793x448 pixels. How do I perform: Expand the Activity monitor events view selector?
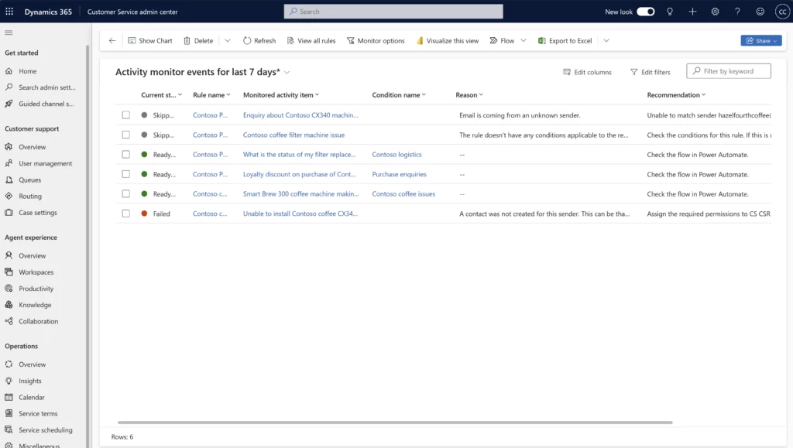coord(286,71)
